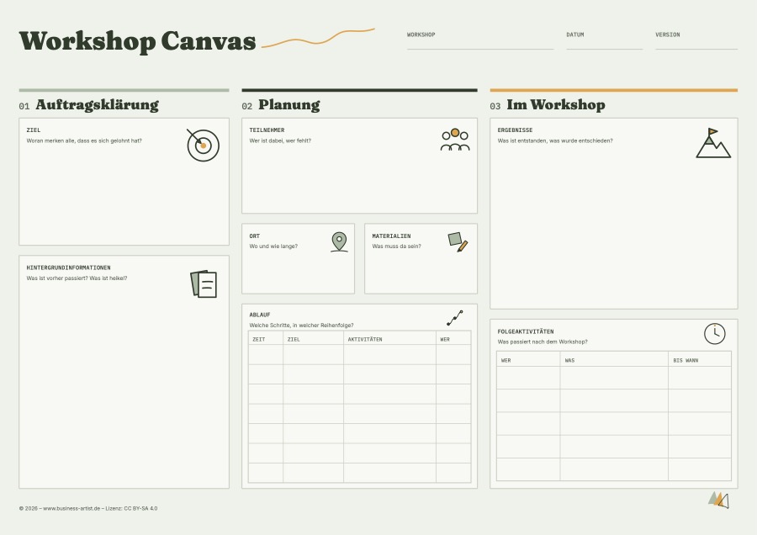This screenshot has width=757, height=535.
Task: Click the AKTIVITÄTEN column header
Action: [x=365, y=340]
